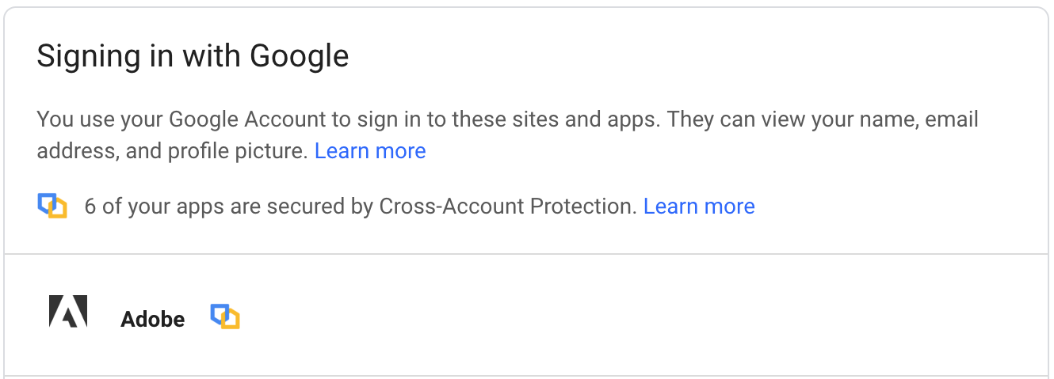This screenshot has height=379, width=1054.
Task: Click the divider line below the Adobe row
Action: [x=526, y=375]
